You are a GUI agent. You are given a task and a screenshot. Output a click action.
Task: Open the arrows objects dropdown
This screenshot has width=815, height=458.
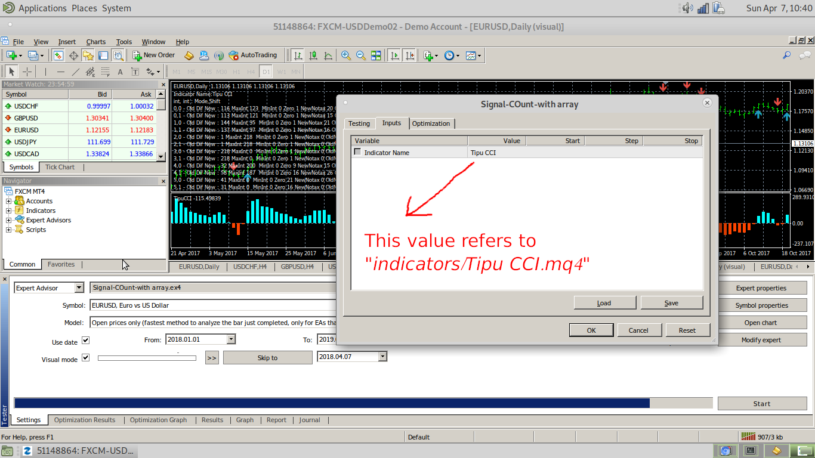[x=153, y=72]
